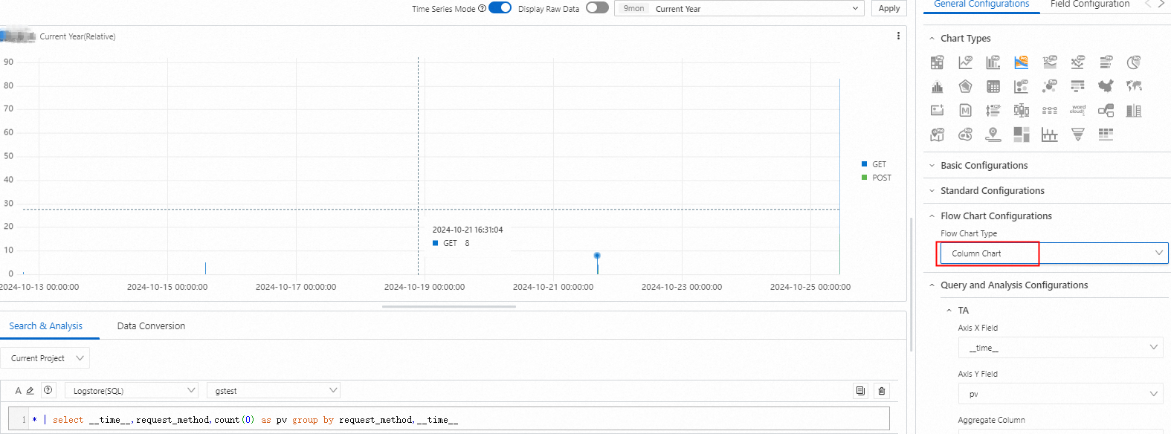Viewport: 1171px width, 434px height.
Task: Delete the query with trash icon
Action: point(882,391)
